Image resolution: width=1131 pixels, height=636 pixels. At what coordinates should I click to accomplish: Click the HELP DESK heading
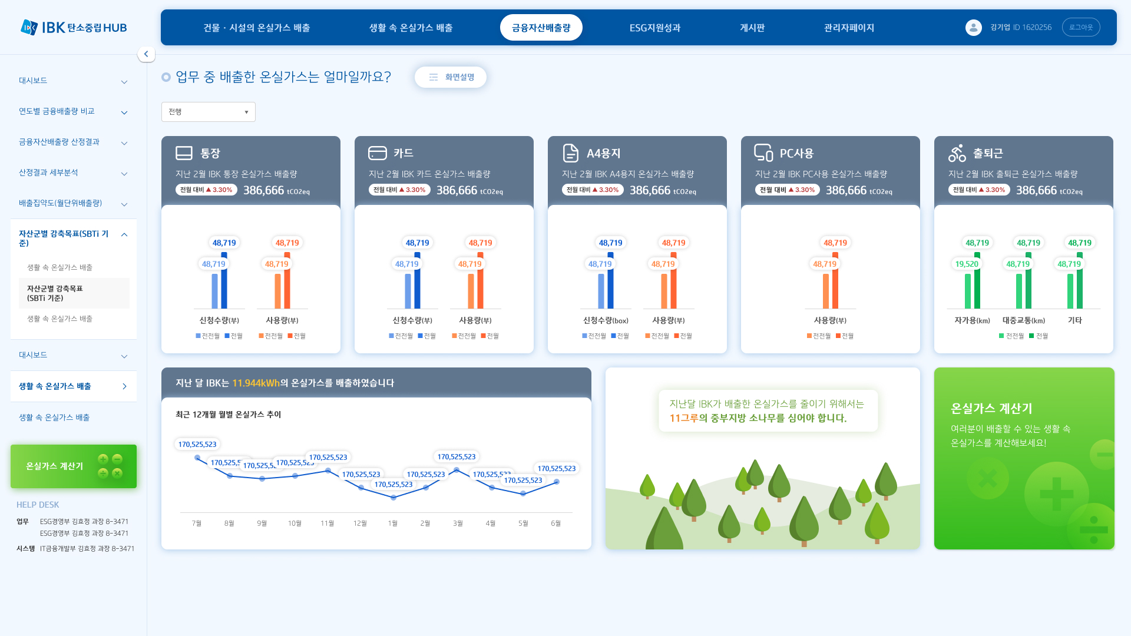[38, 505]
